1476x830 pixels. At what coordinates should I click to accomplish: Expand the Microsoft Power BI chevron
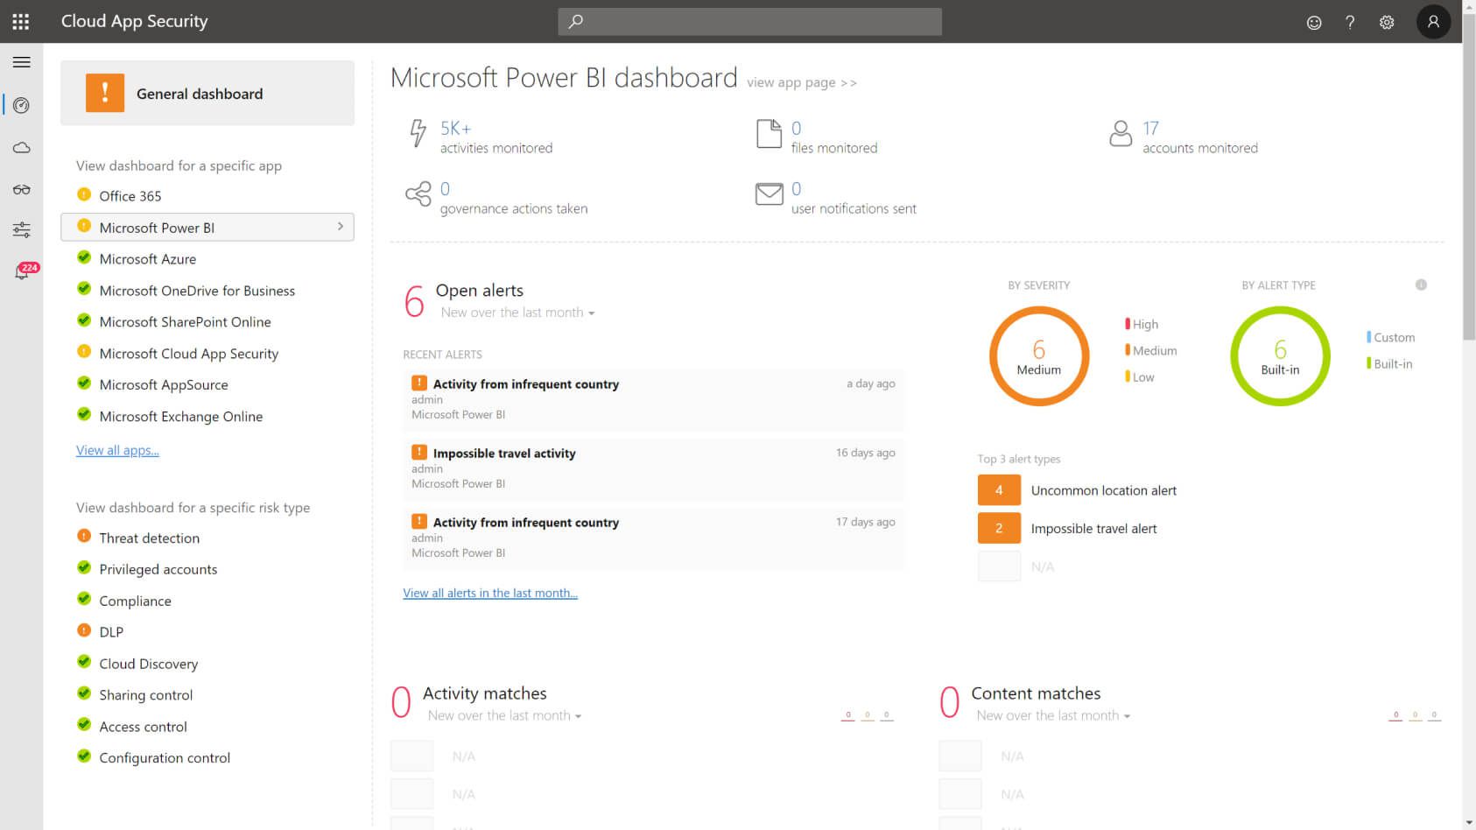click(341, 227)
